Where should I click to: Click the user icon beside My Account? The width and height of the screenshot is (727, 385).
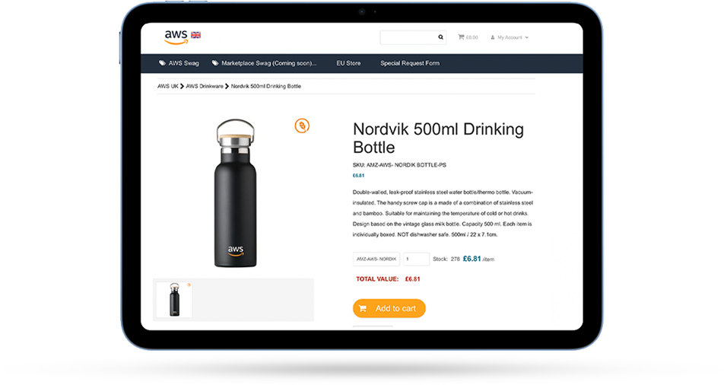(492, 37)
